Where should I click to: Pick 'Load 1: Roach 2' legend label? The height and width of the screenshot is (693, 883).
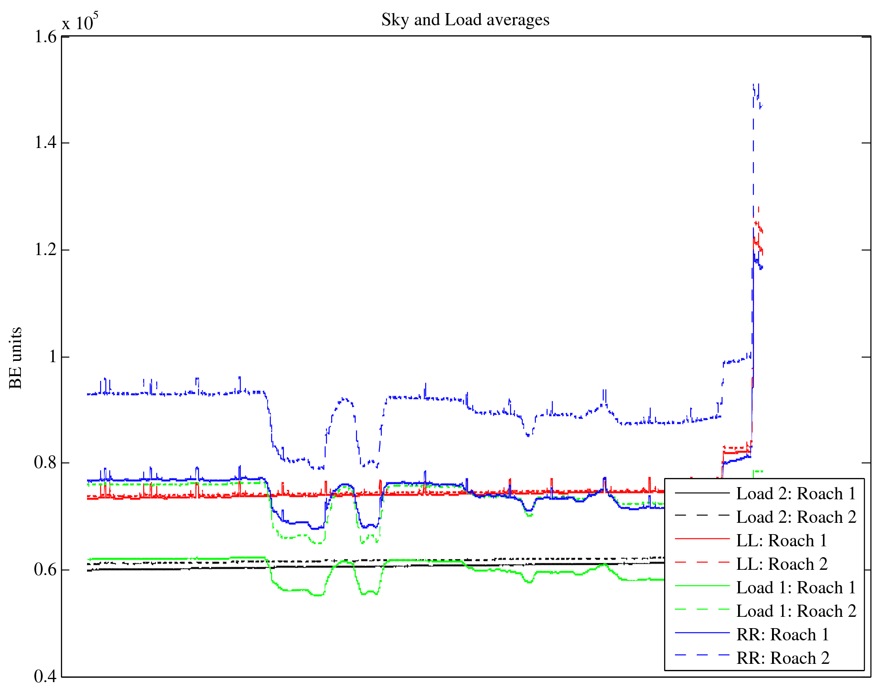point(796,611)
